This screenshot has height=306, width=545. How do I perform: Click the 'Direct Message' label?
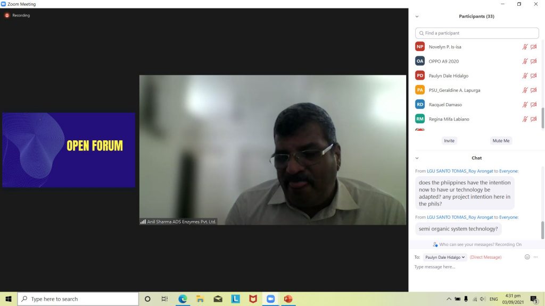(485, 257)
